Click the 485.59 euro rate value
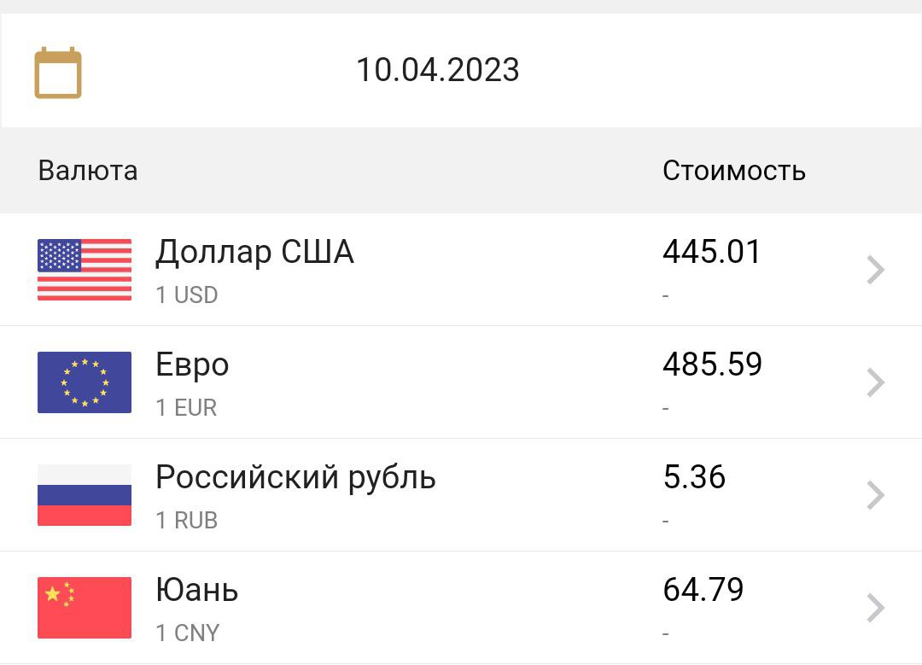 click(712, 365)
